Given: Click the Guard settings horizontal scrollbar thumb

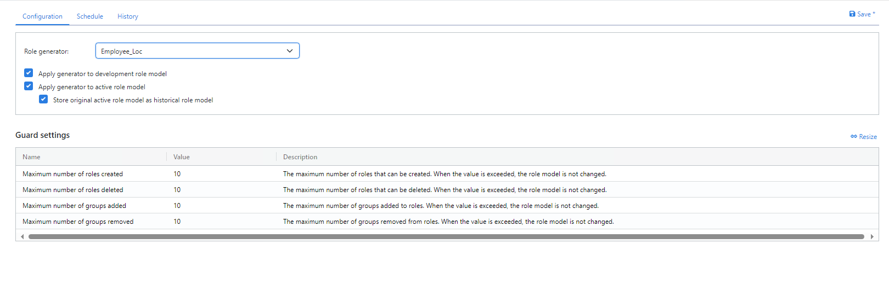Looking at the screenshot, I should point(446,237).
